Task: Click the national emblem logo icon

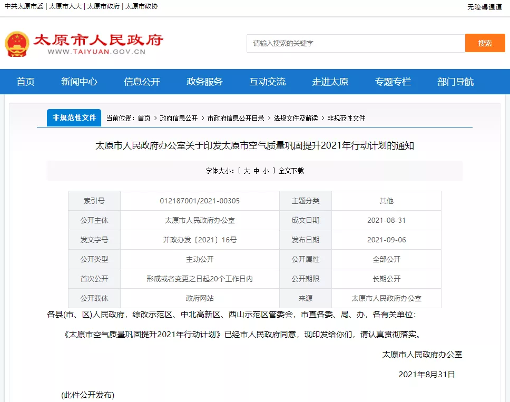Action: pos(17,44)
